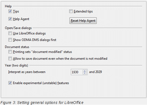Viewport: 147px width, 105px height.
Task: Click the 'Interpret as years between' label
Action: coord(27,72)
